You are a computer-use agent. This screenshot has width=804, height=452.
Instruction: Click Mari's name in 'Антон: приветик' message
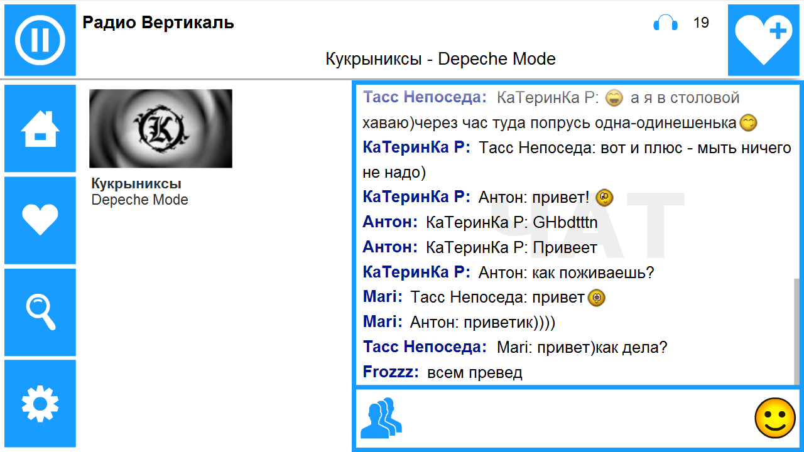pos(383,322)
